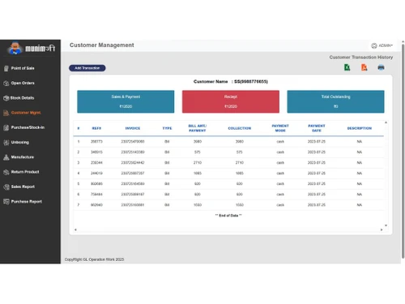Click the Add Transaction button
Image resolution: width=405 pixels, height=304 pixels.
tap(87, 68)
